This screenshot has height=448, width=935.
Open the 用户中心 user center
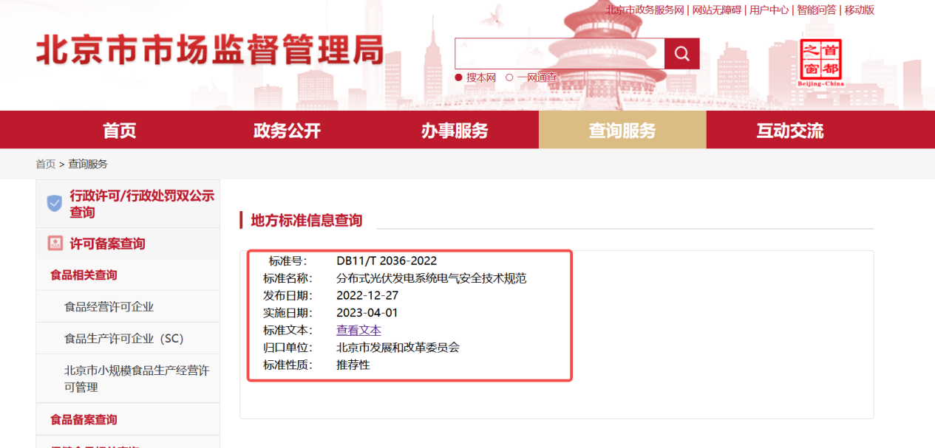click(769, 10)
